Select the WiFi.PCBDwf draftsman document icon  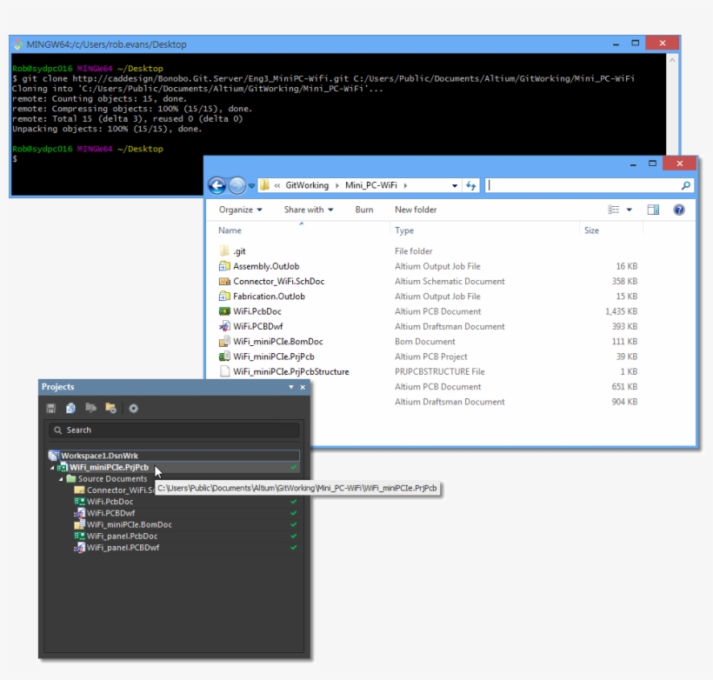[x=82, y=511]
